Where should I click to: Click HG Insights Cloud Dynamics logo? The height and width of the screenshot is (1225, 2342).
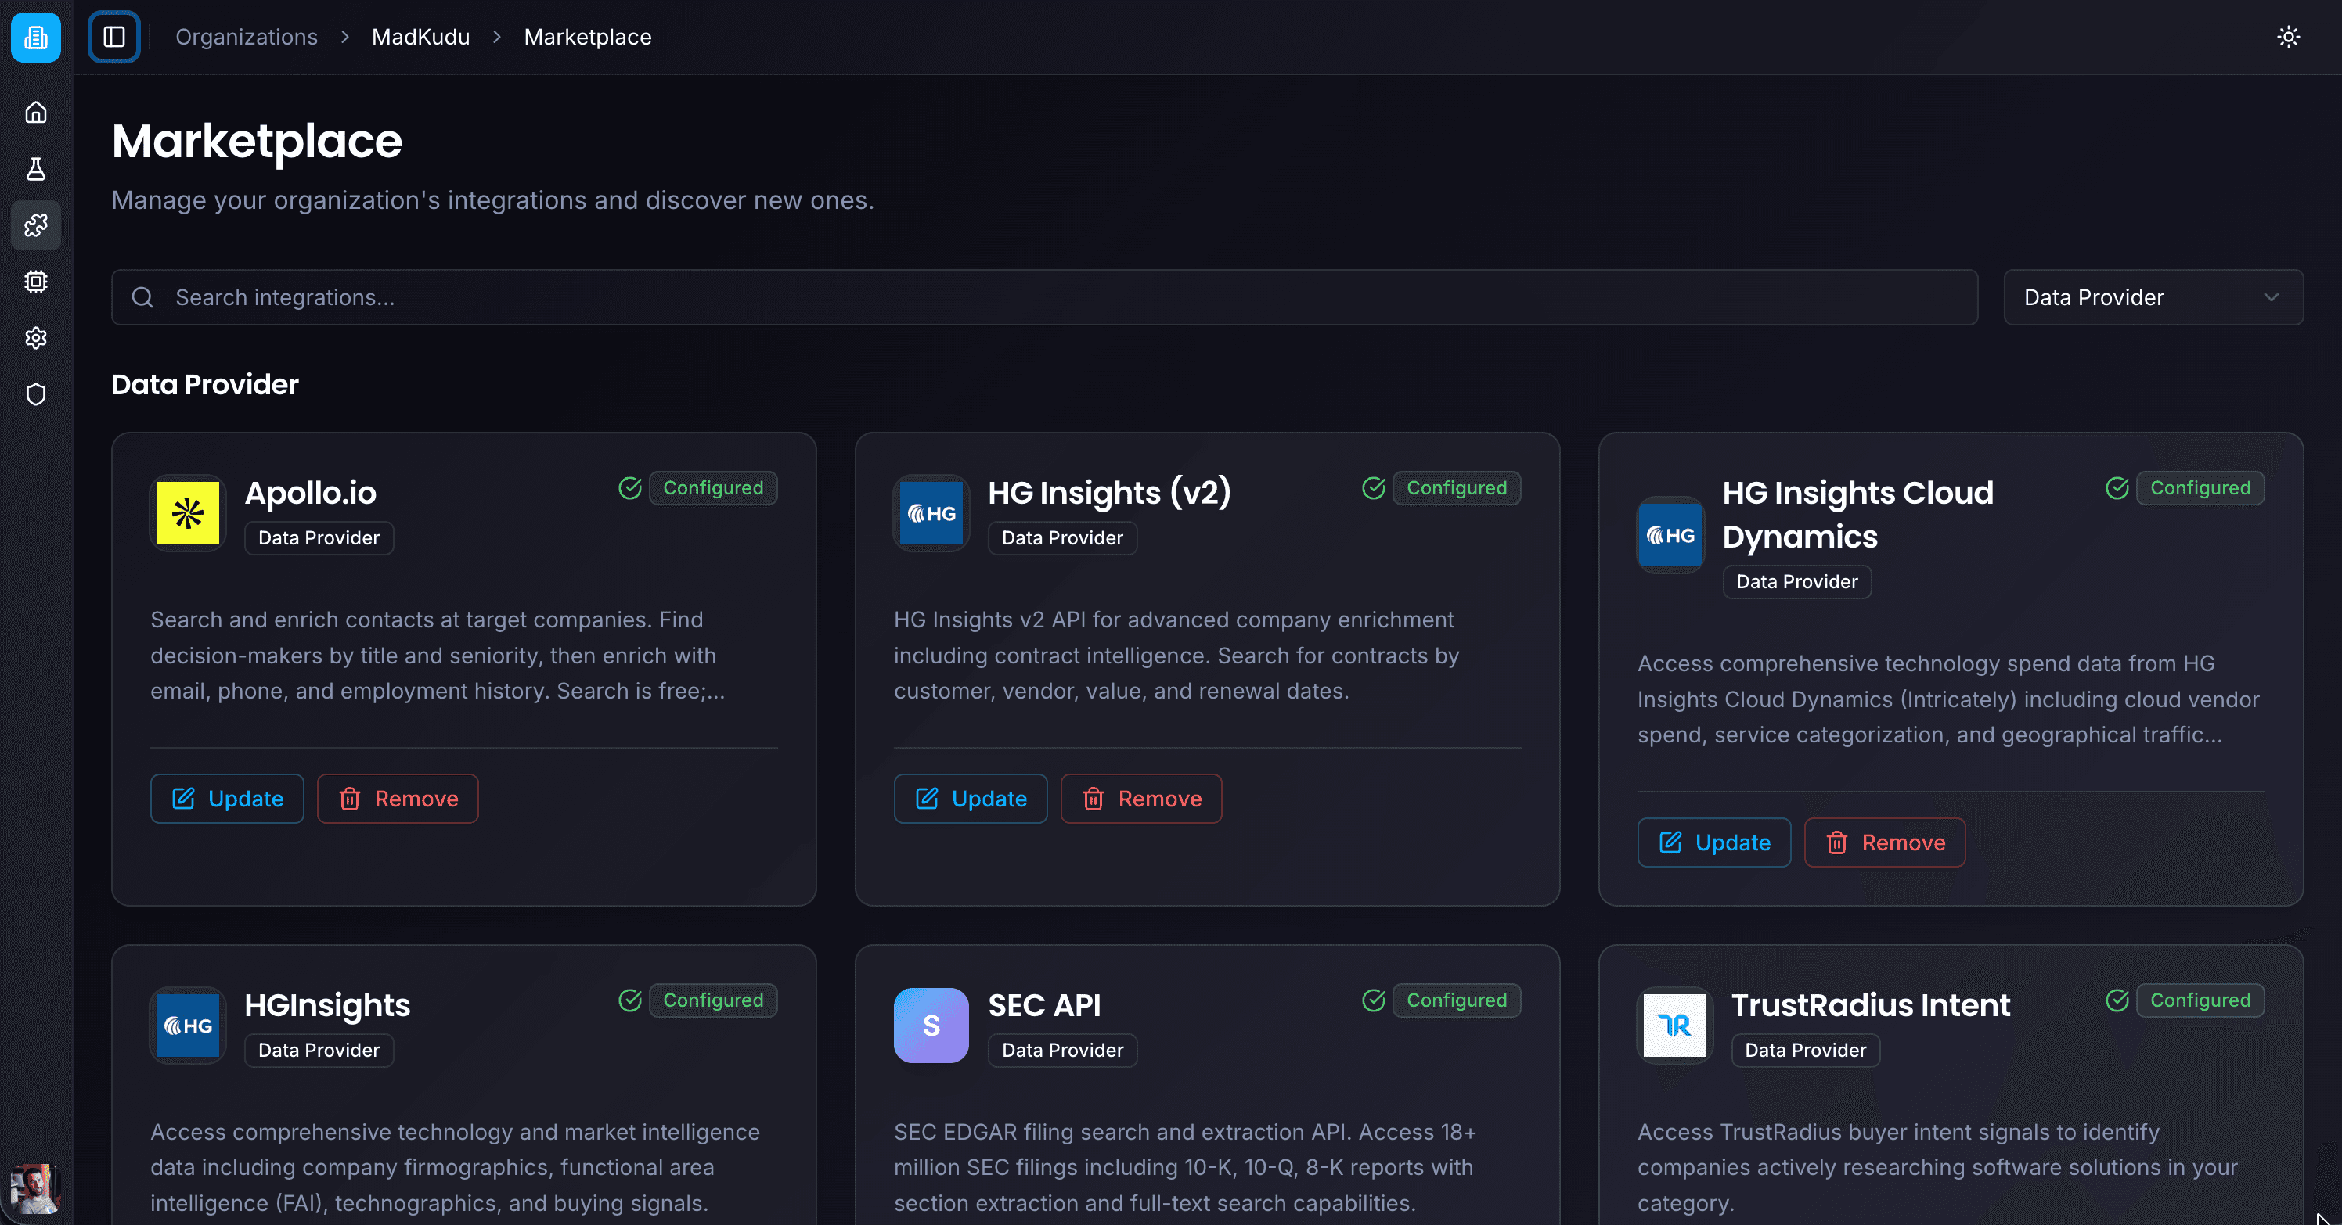pos(1671,535)
